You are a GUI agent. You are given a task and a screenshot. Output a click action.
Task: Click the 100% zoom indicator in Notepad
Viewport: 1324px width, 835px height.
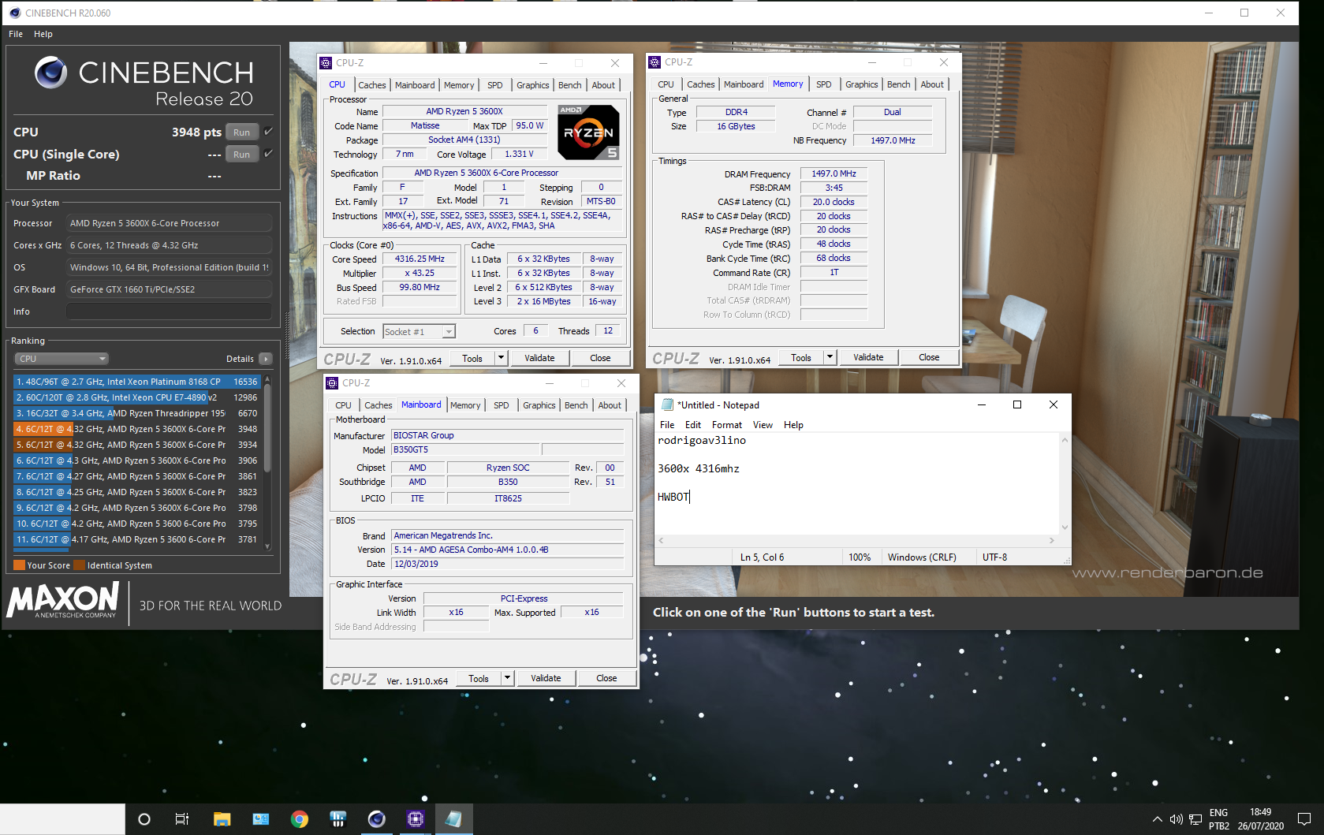pyautogui.click(x=860, y=557)
